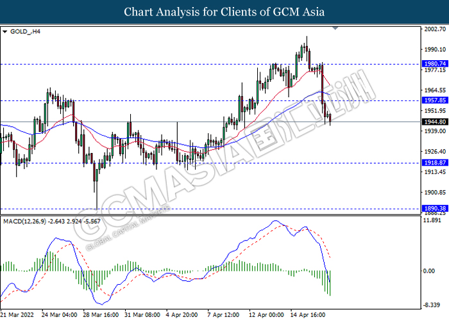Click the 1964.55 price scale value
This screenshot has height=320, width=449.
(435, 90)
